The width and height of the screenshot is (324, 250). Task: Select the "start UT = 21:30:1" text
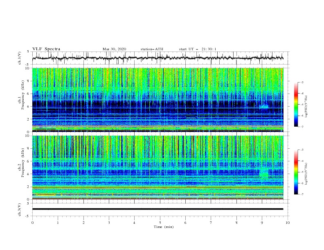tap(197, 49)
